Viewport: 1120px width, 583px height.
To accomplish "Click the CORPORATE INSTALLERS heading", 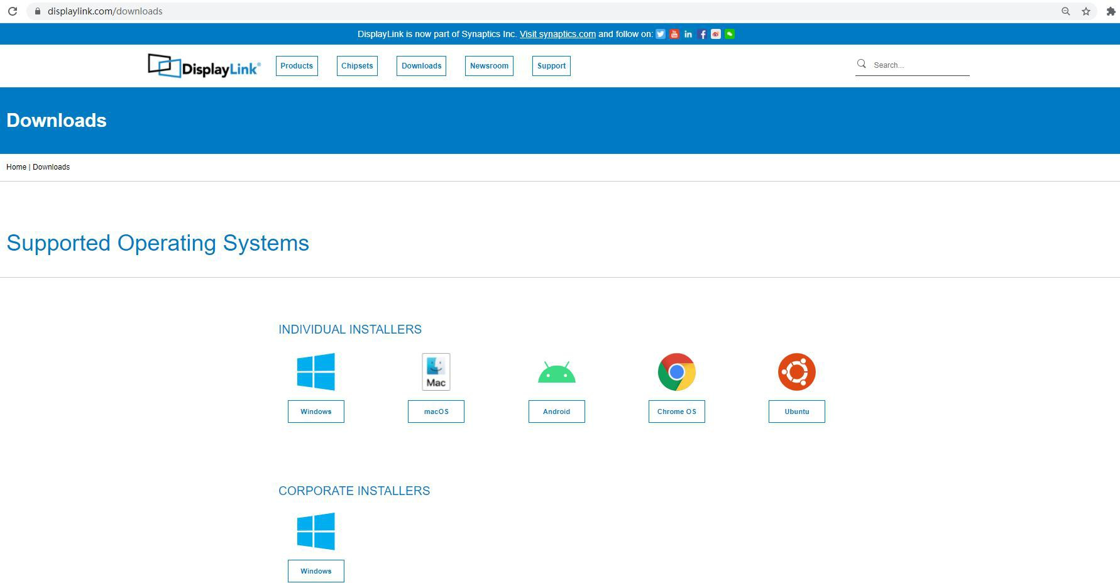I will tap(354, 491).
